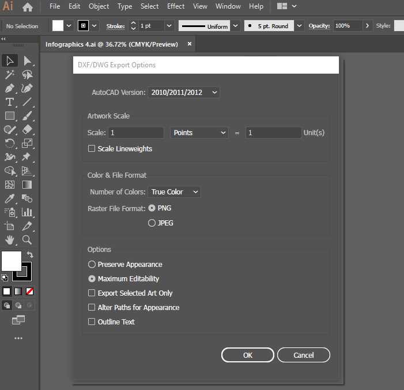Select the Shape Builder tool

point(10,171)
